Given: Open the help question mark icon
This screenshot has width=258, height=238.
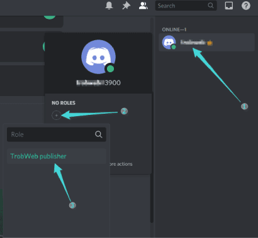Looking at the screenshot, I should pos(246,6).
